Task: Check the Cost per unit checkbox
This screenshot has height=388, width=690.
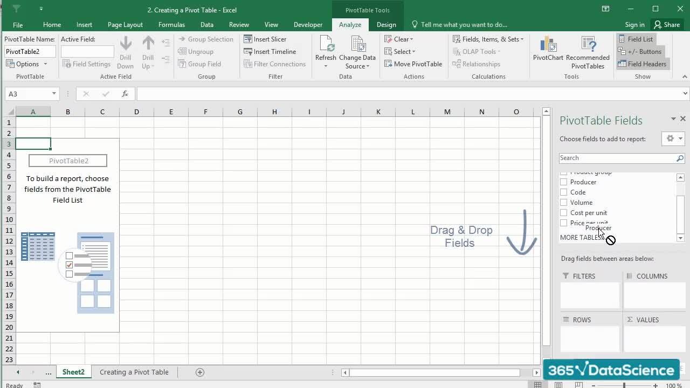Action: pos(563,212)
